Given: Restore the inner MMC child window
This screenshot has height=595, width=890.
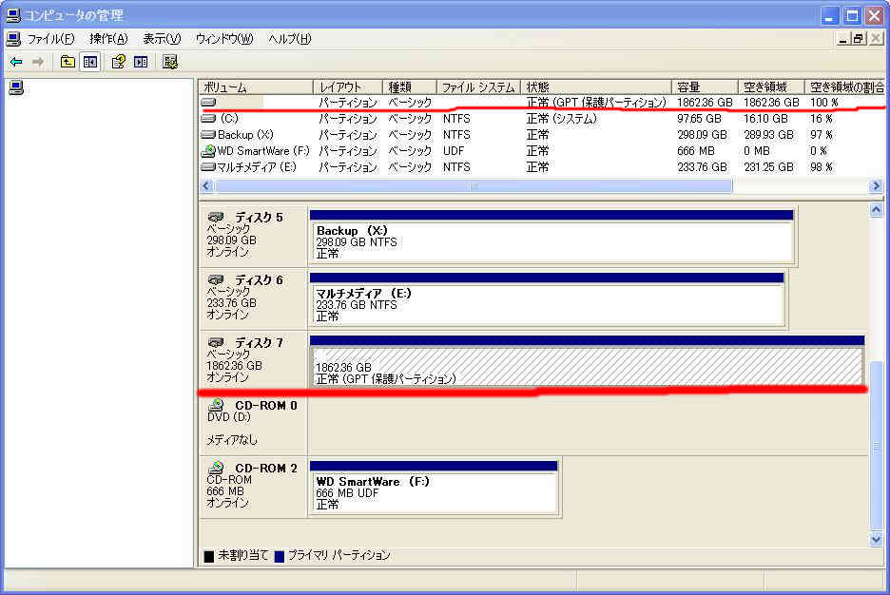Looking at the screenshot, I should 858,39.
